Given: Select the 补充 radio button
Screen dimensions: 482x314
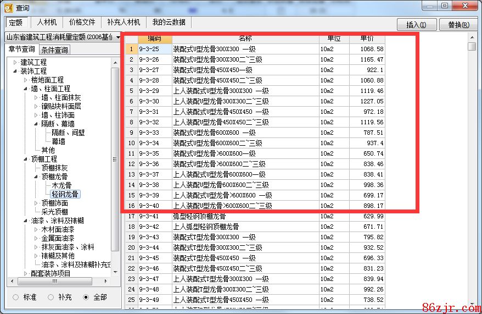Looking at the screenshot, I should pyautogui.click(x=51, y=297).
